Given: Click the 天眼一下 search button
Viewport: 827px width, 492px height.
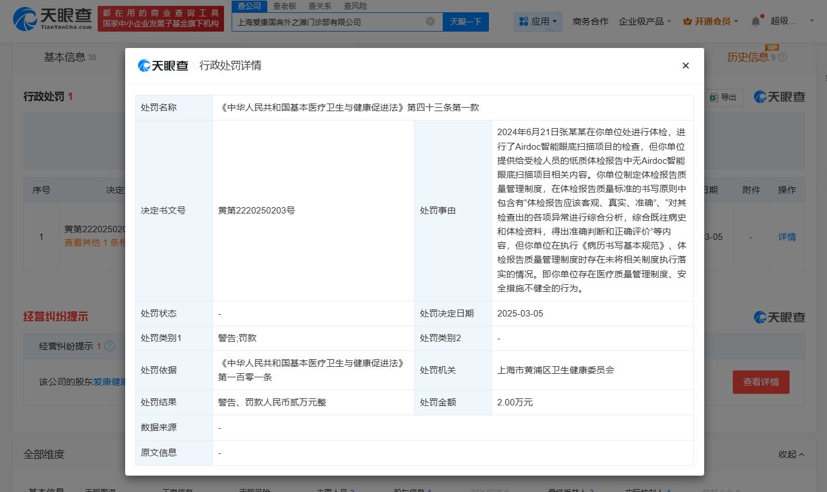Looking at the screenshot, I should tap(466, 22).
